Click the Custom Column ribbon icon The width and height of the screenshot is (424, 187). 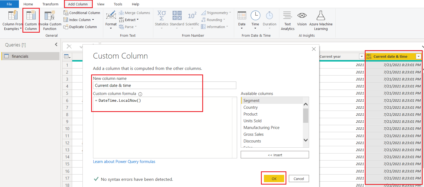31,15
